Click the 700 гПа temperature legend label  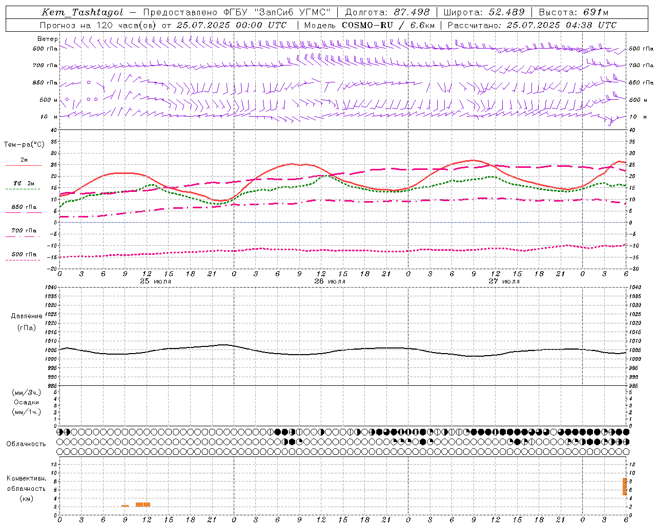click(x=24, y=230)
